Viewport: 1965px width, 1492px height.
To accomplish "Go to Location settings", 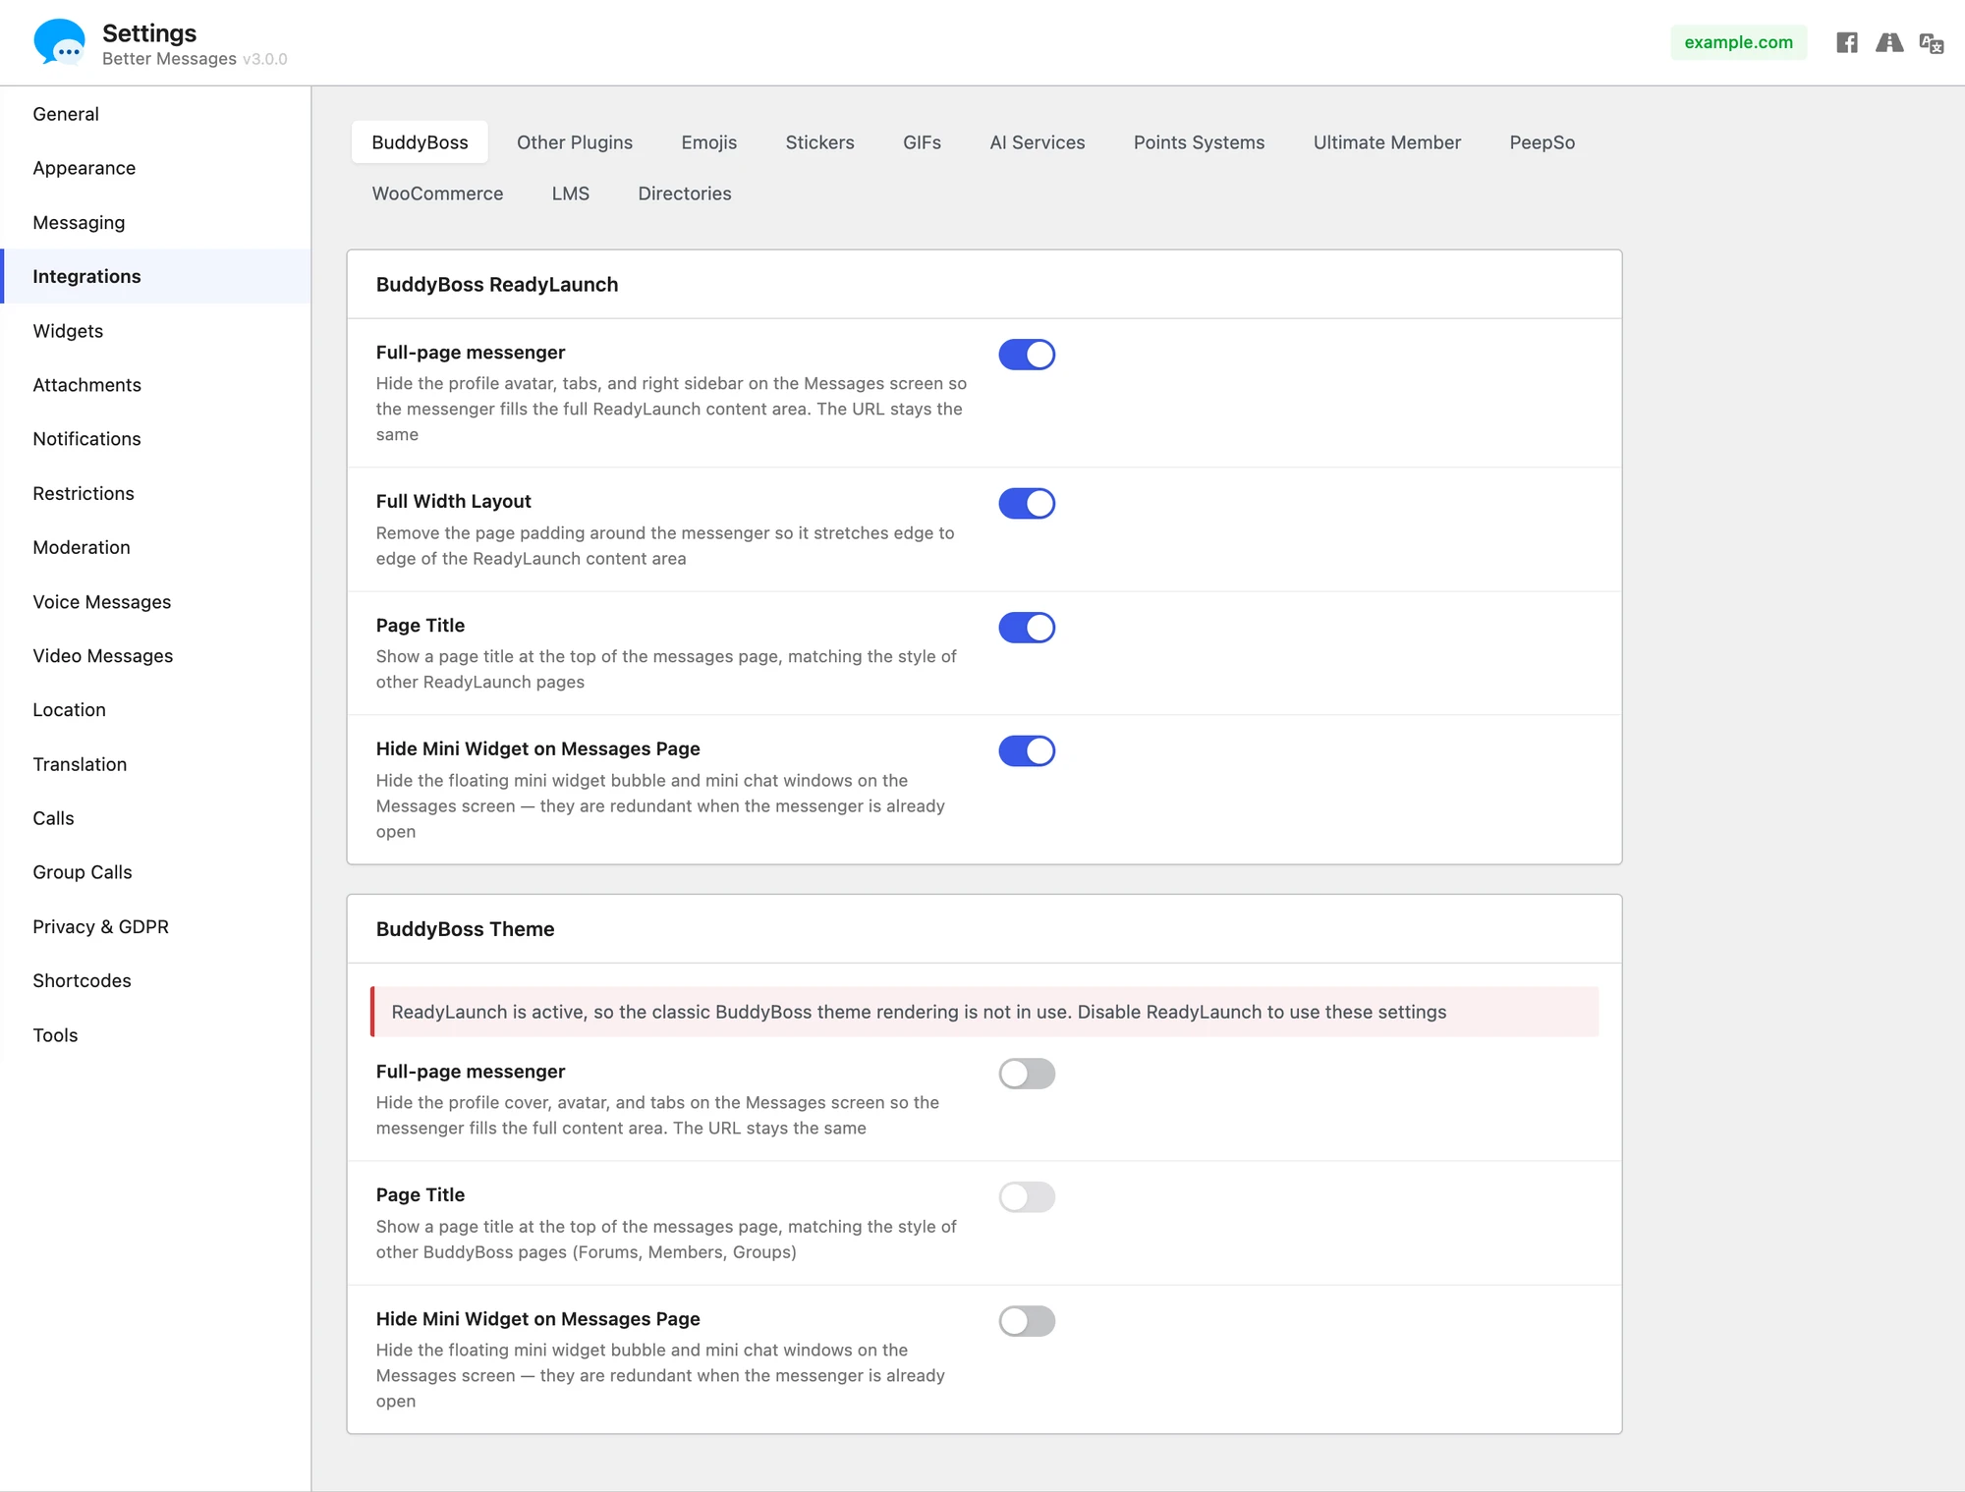I will pyautogui.click(x=155, y=710).
